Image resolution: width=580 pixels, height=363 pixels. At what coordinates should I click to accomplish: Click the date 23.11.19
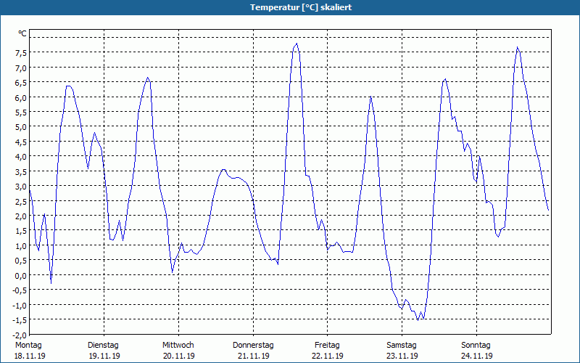click(402, 356)
